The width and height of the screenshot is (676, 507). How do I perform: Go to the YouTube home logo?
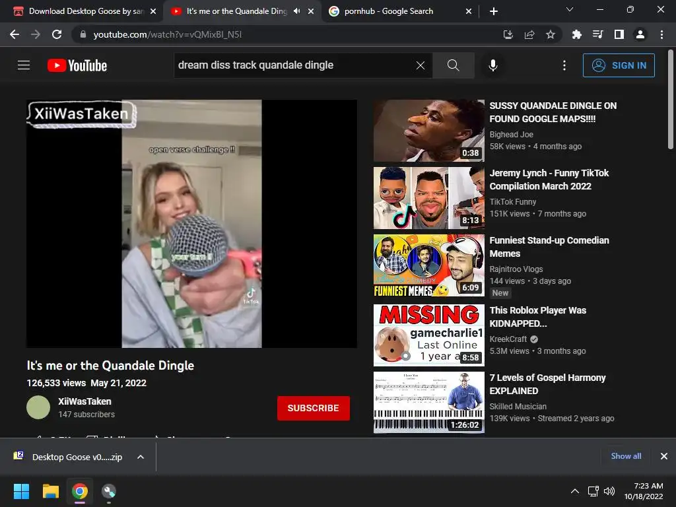tap(77, 65)
